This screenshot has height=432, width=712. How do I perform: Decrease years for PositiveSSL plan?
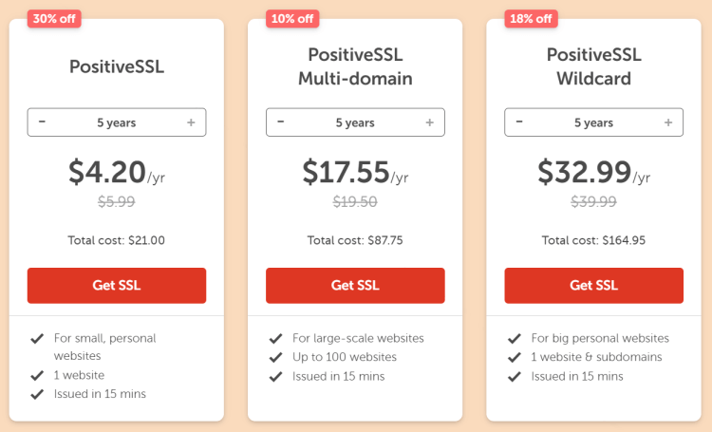43,122
